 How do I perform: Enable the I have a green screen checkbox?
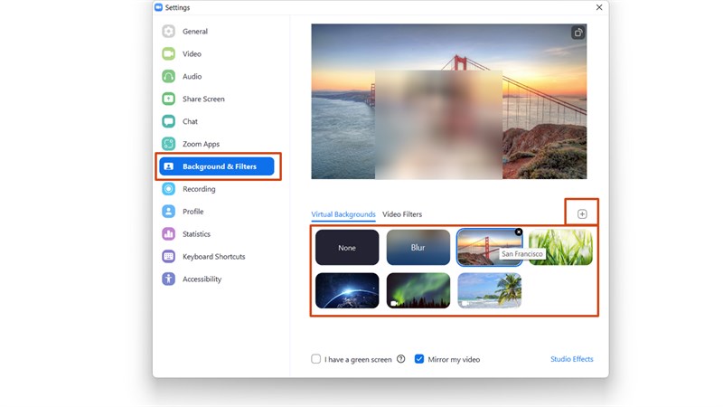(x=315, y=359)
